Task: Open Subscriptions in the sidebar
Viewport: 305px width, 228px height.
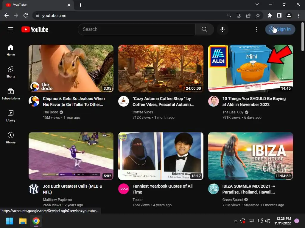Action: click(11, 94)
